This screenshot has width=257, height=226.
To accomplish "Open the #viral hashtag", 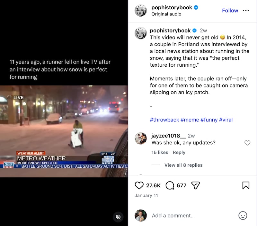I will 226,120.
